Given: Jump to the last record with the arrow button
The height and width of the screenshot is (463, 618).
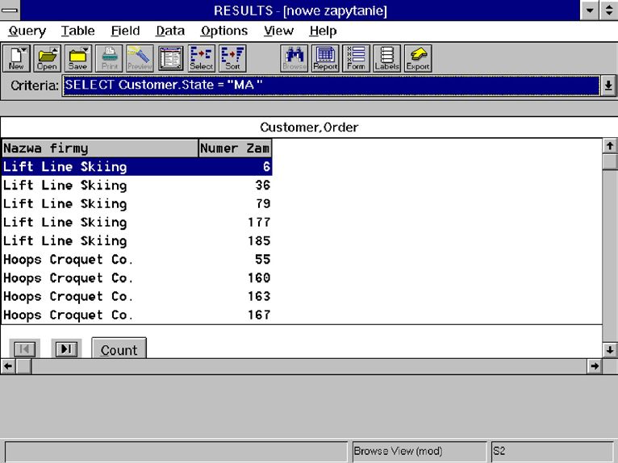Looking at the screenshot, I should (x=66, y=348).
